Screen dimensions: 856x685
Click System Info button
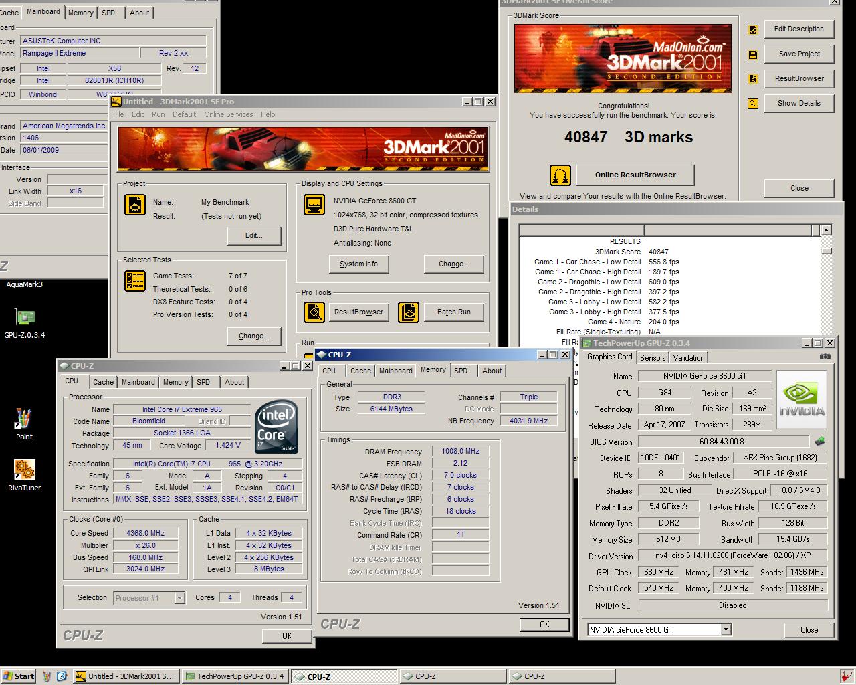(x=358, y=264)
